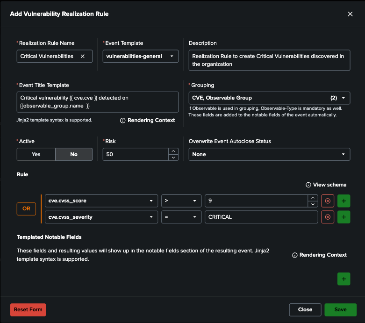365x323 pixels.
Task: Decrease the Risk value
Action: tap(173, 158)
